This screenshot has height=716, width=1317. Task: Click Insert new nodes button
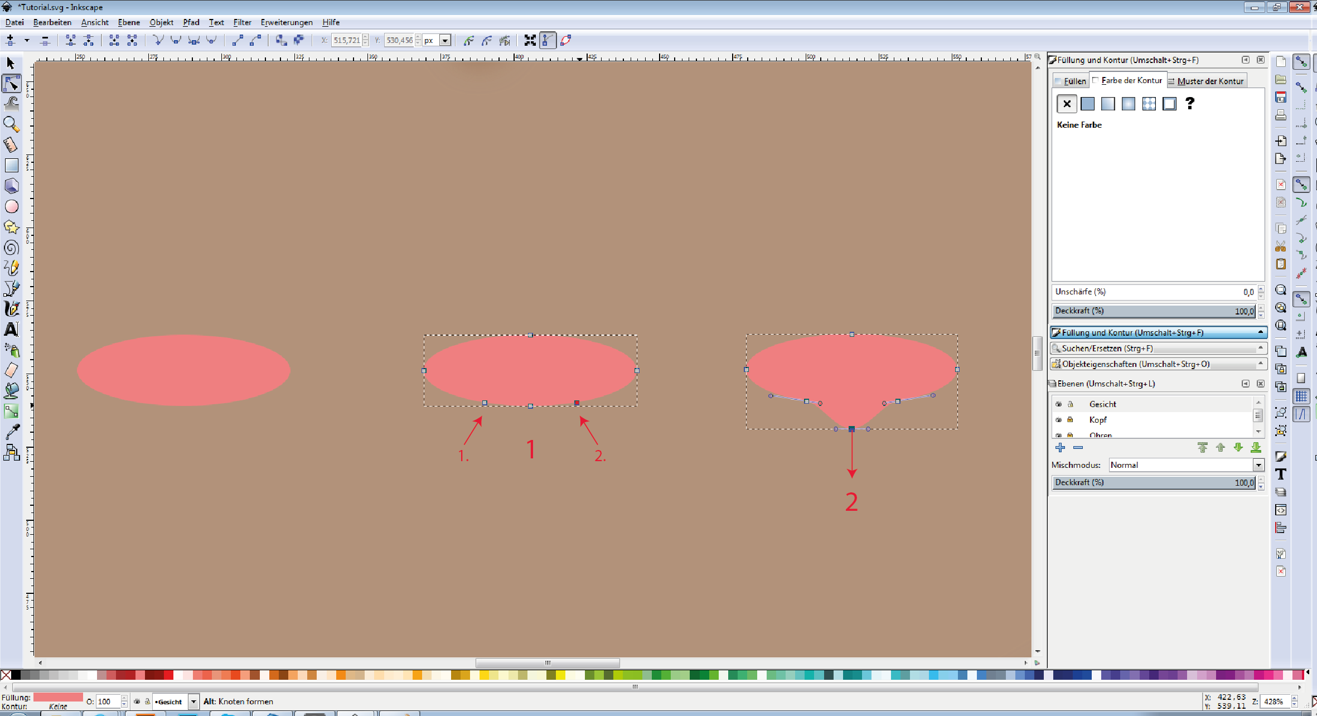coord(10,40)
